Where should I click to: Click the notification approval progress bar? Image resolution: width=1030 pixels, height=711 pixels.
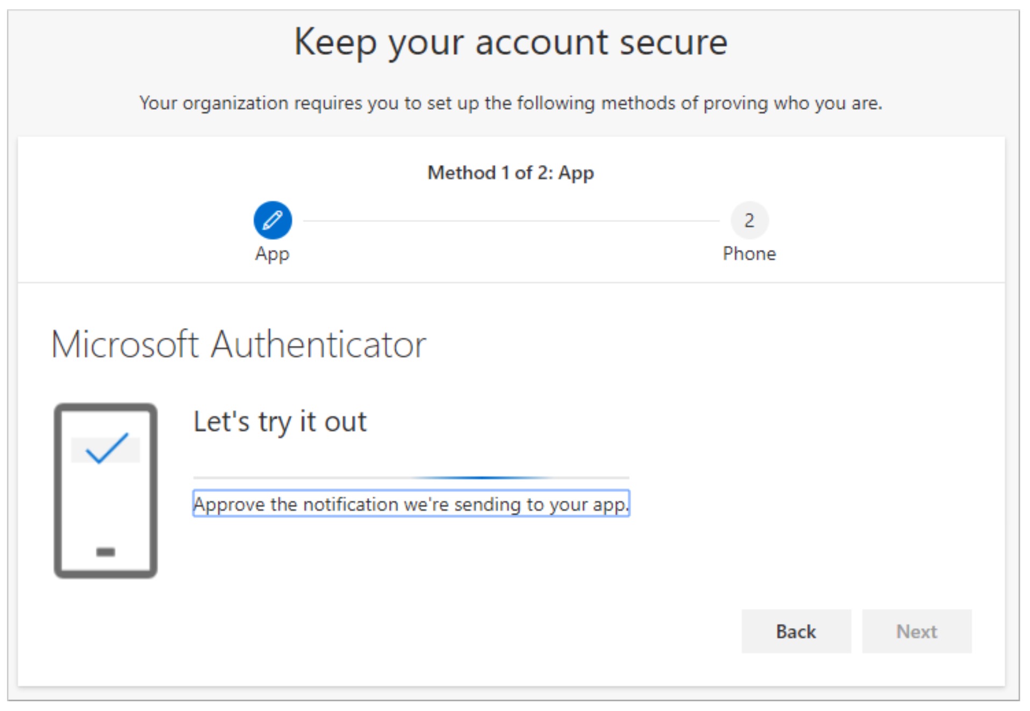click(x=410, y=477)
